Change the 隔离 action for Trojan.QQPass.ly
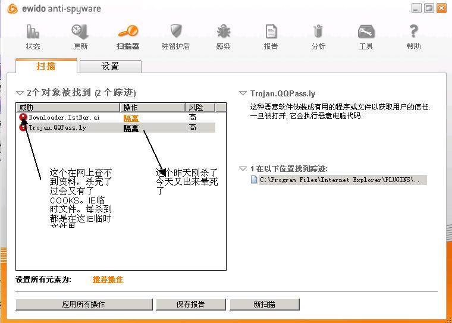 coord(131,128)
